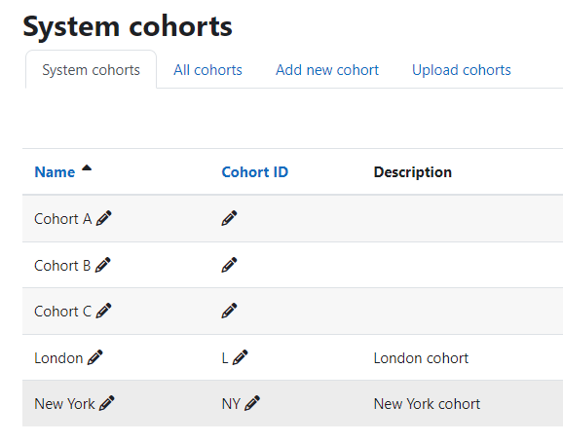This screenshot has width=563, height=443.
Task: Edit the Cohort B name pencil icon
Action: click(x=103, y=265)
